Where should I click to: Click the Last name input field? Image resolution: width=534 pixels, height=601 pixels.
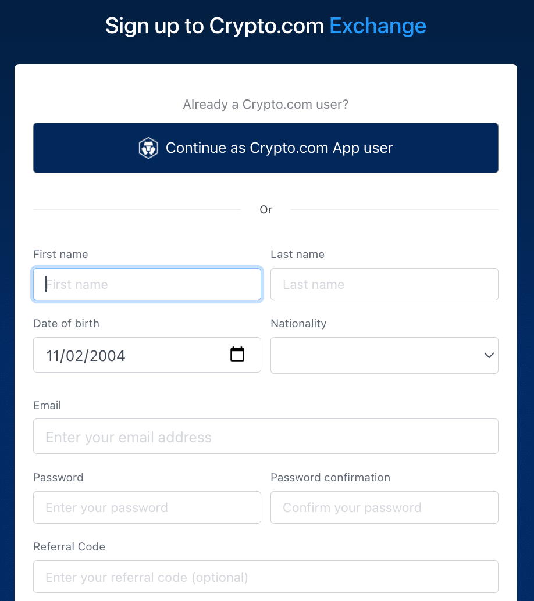tap(385, 284)
